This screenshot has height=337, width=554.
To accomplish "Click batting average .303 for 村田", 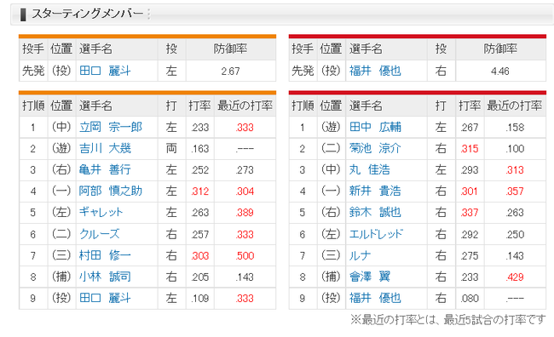I will [x=200, y=255].
